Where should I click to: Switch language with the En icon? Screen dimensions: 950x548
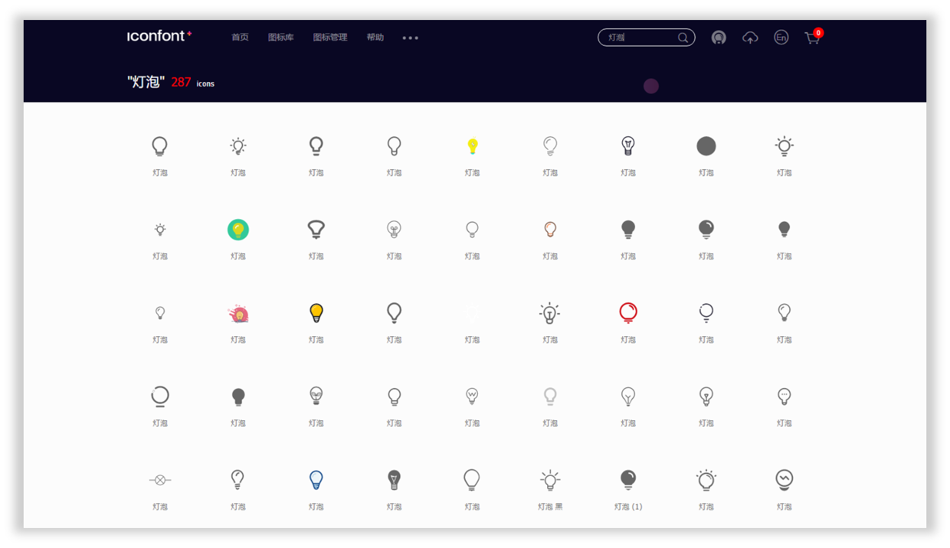tap(781, 37)
